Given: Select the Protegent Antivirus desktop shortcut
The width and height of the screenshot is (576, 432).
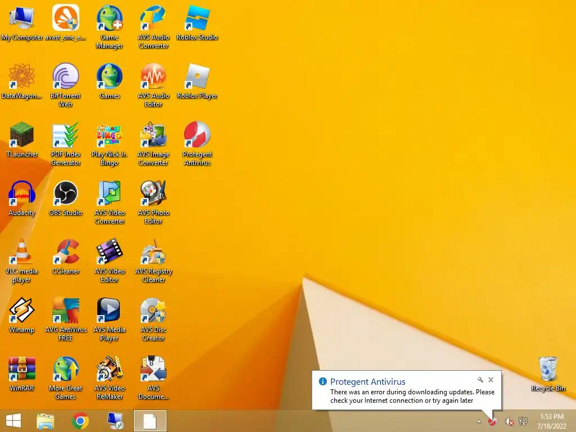Looking at the screenshot, I should [x=197, y=144].
